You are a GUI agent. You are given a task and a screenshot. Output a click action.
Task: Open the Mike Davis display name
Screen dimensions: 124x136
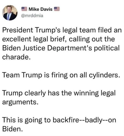coord(41,9)
